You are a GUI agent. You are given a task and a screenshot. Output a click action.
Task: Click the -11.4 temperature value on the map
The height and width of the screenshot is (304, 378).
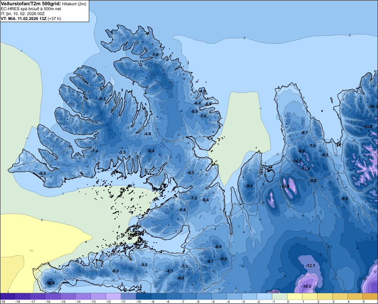[305, 169]
